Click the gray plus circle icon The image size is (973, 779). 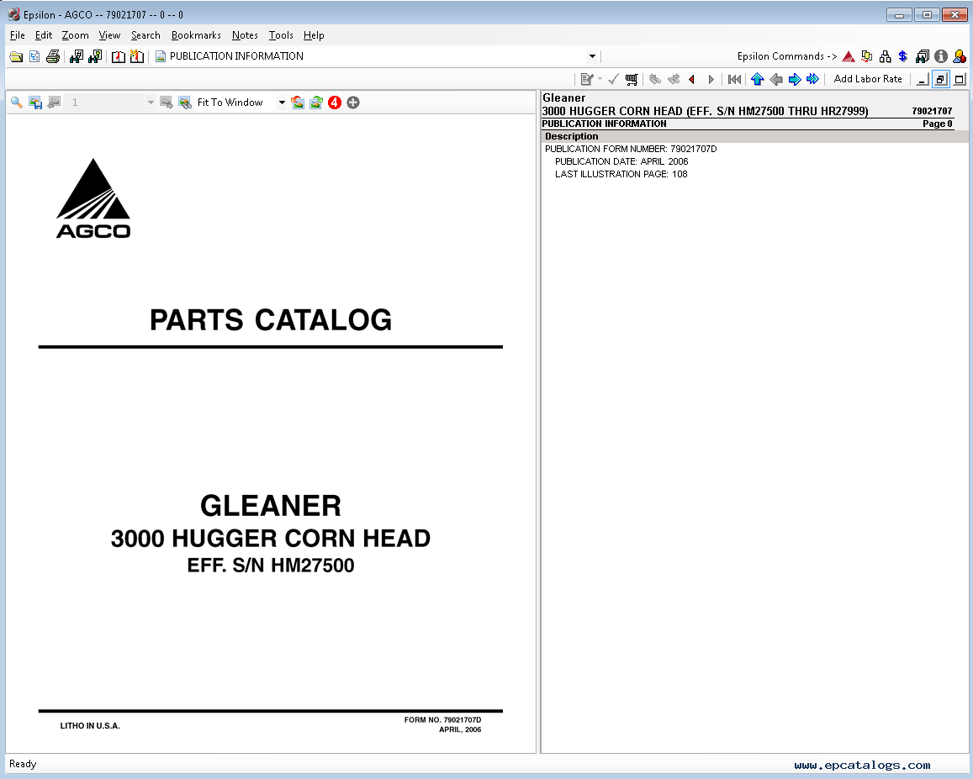[x=353, y=103]
